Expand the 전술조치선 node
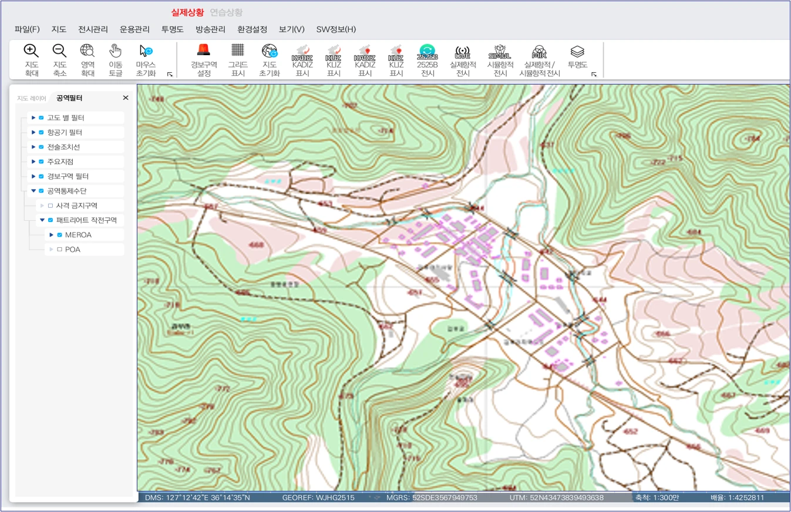This screenshot has height=512, width=791. 33,147
